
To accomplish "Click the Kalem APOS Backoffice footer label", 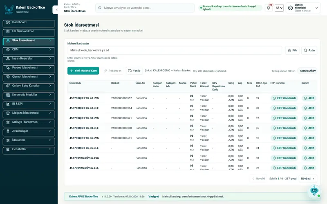I will click(x=83, y=197).
